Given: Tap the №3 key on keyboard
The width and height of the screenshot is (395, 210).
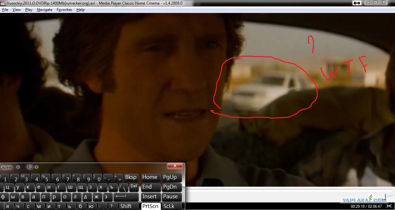Looking at the screenshot, I should click(x=25, y=178).
